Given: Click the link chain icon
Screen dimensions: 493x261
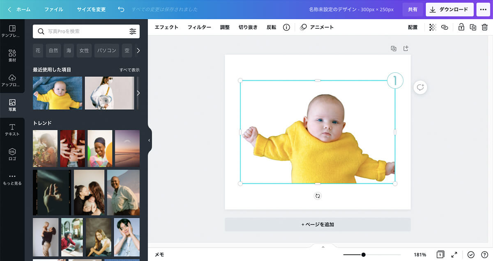Looking at the screenshot, I should [444, 28].
